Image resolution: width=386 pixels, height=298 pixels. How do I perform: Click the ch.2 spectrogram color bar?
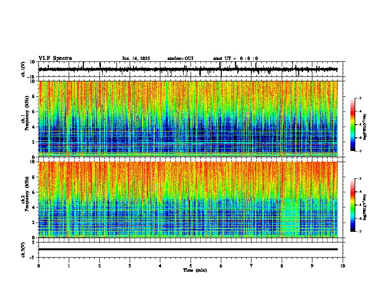(x=353, y=205)
